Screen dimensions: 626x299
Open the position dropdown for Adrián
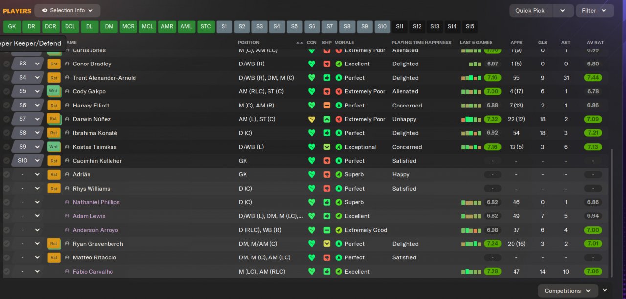tap(28, 174)
